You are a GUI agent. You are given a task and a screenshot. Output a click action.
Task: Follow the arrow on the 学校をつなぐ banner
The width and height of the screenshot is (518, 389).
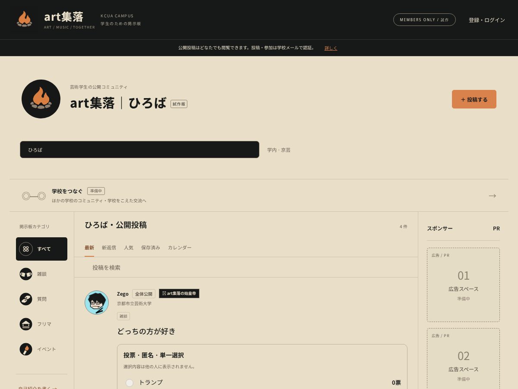click(492, 196)
